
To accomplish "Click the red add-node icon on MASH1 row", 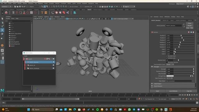I will click(45, 59).
